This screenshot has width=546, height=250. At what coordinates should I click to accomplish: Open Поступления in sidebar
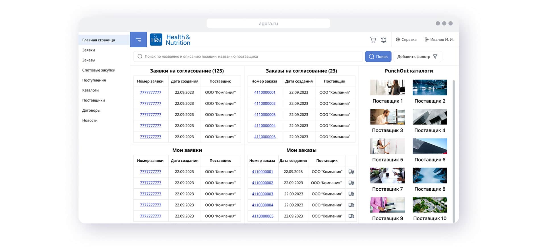click(94, 80)
